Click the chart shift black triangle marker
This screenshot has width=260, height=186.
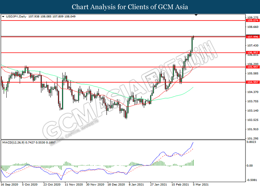coord(196,15)
